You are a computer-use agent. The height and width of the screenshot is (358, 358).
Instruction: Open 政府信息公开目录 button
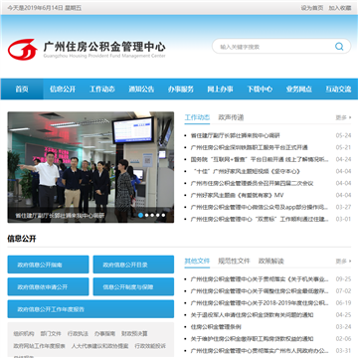coord(133,265)
